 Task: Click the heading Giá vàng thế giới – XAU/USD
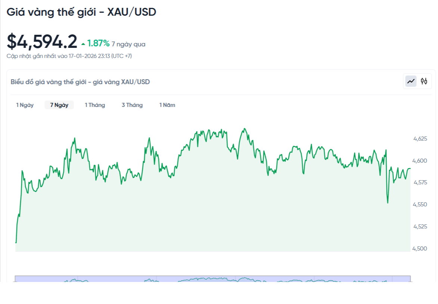(81, 12)
